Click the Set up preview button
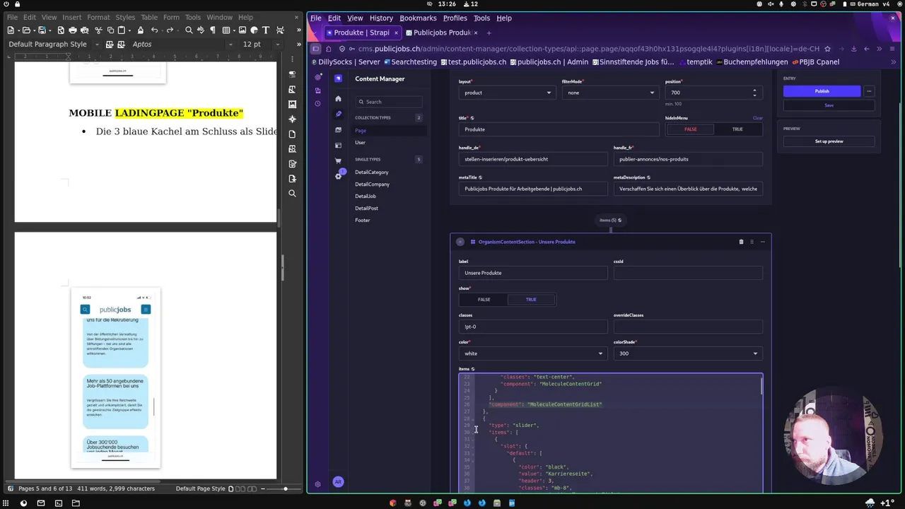905x509 pixels. pos(829,141)
